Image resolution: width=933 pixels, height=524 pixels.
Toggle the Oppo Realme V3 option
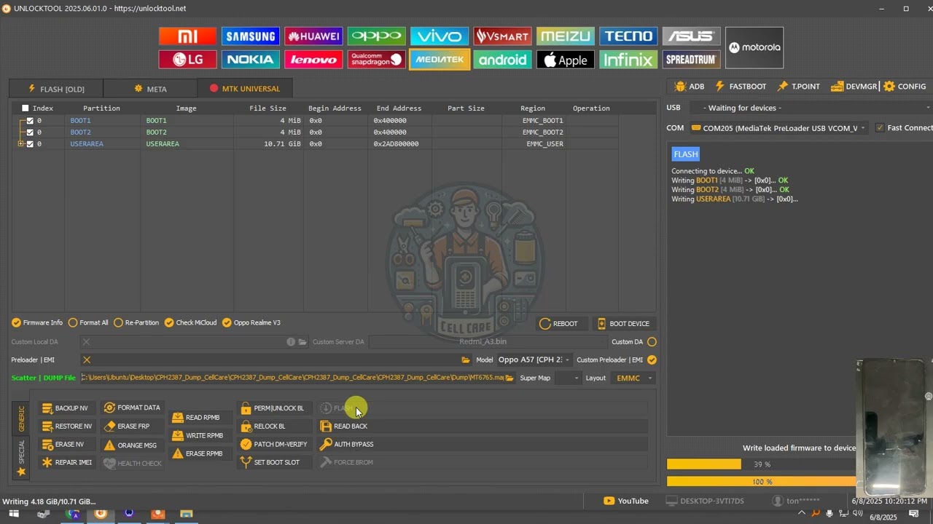click(x=251, y=322)
